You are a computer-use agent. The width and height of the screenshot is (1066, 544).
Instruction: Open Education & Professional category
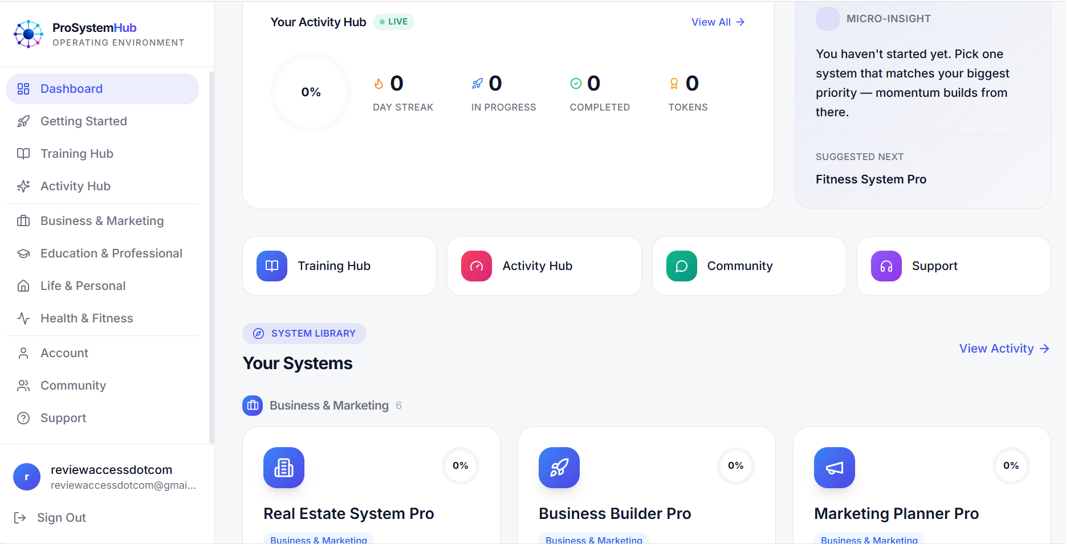(103, 253)
